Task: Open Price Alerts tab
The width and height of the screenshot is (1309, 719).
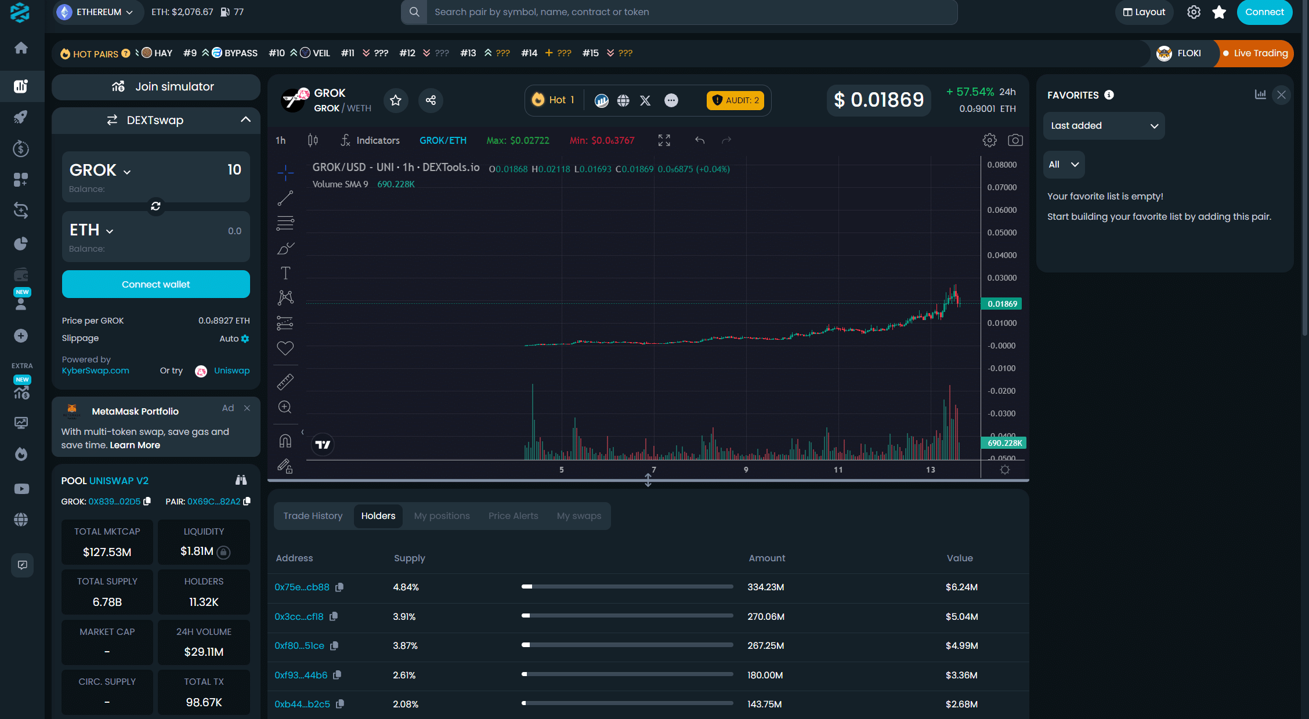Action: (x=514, y=516)
